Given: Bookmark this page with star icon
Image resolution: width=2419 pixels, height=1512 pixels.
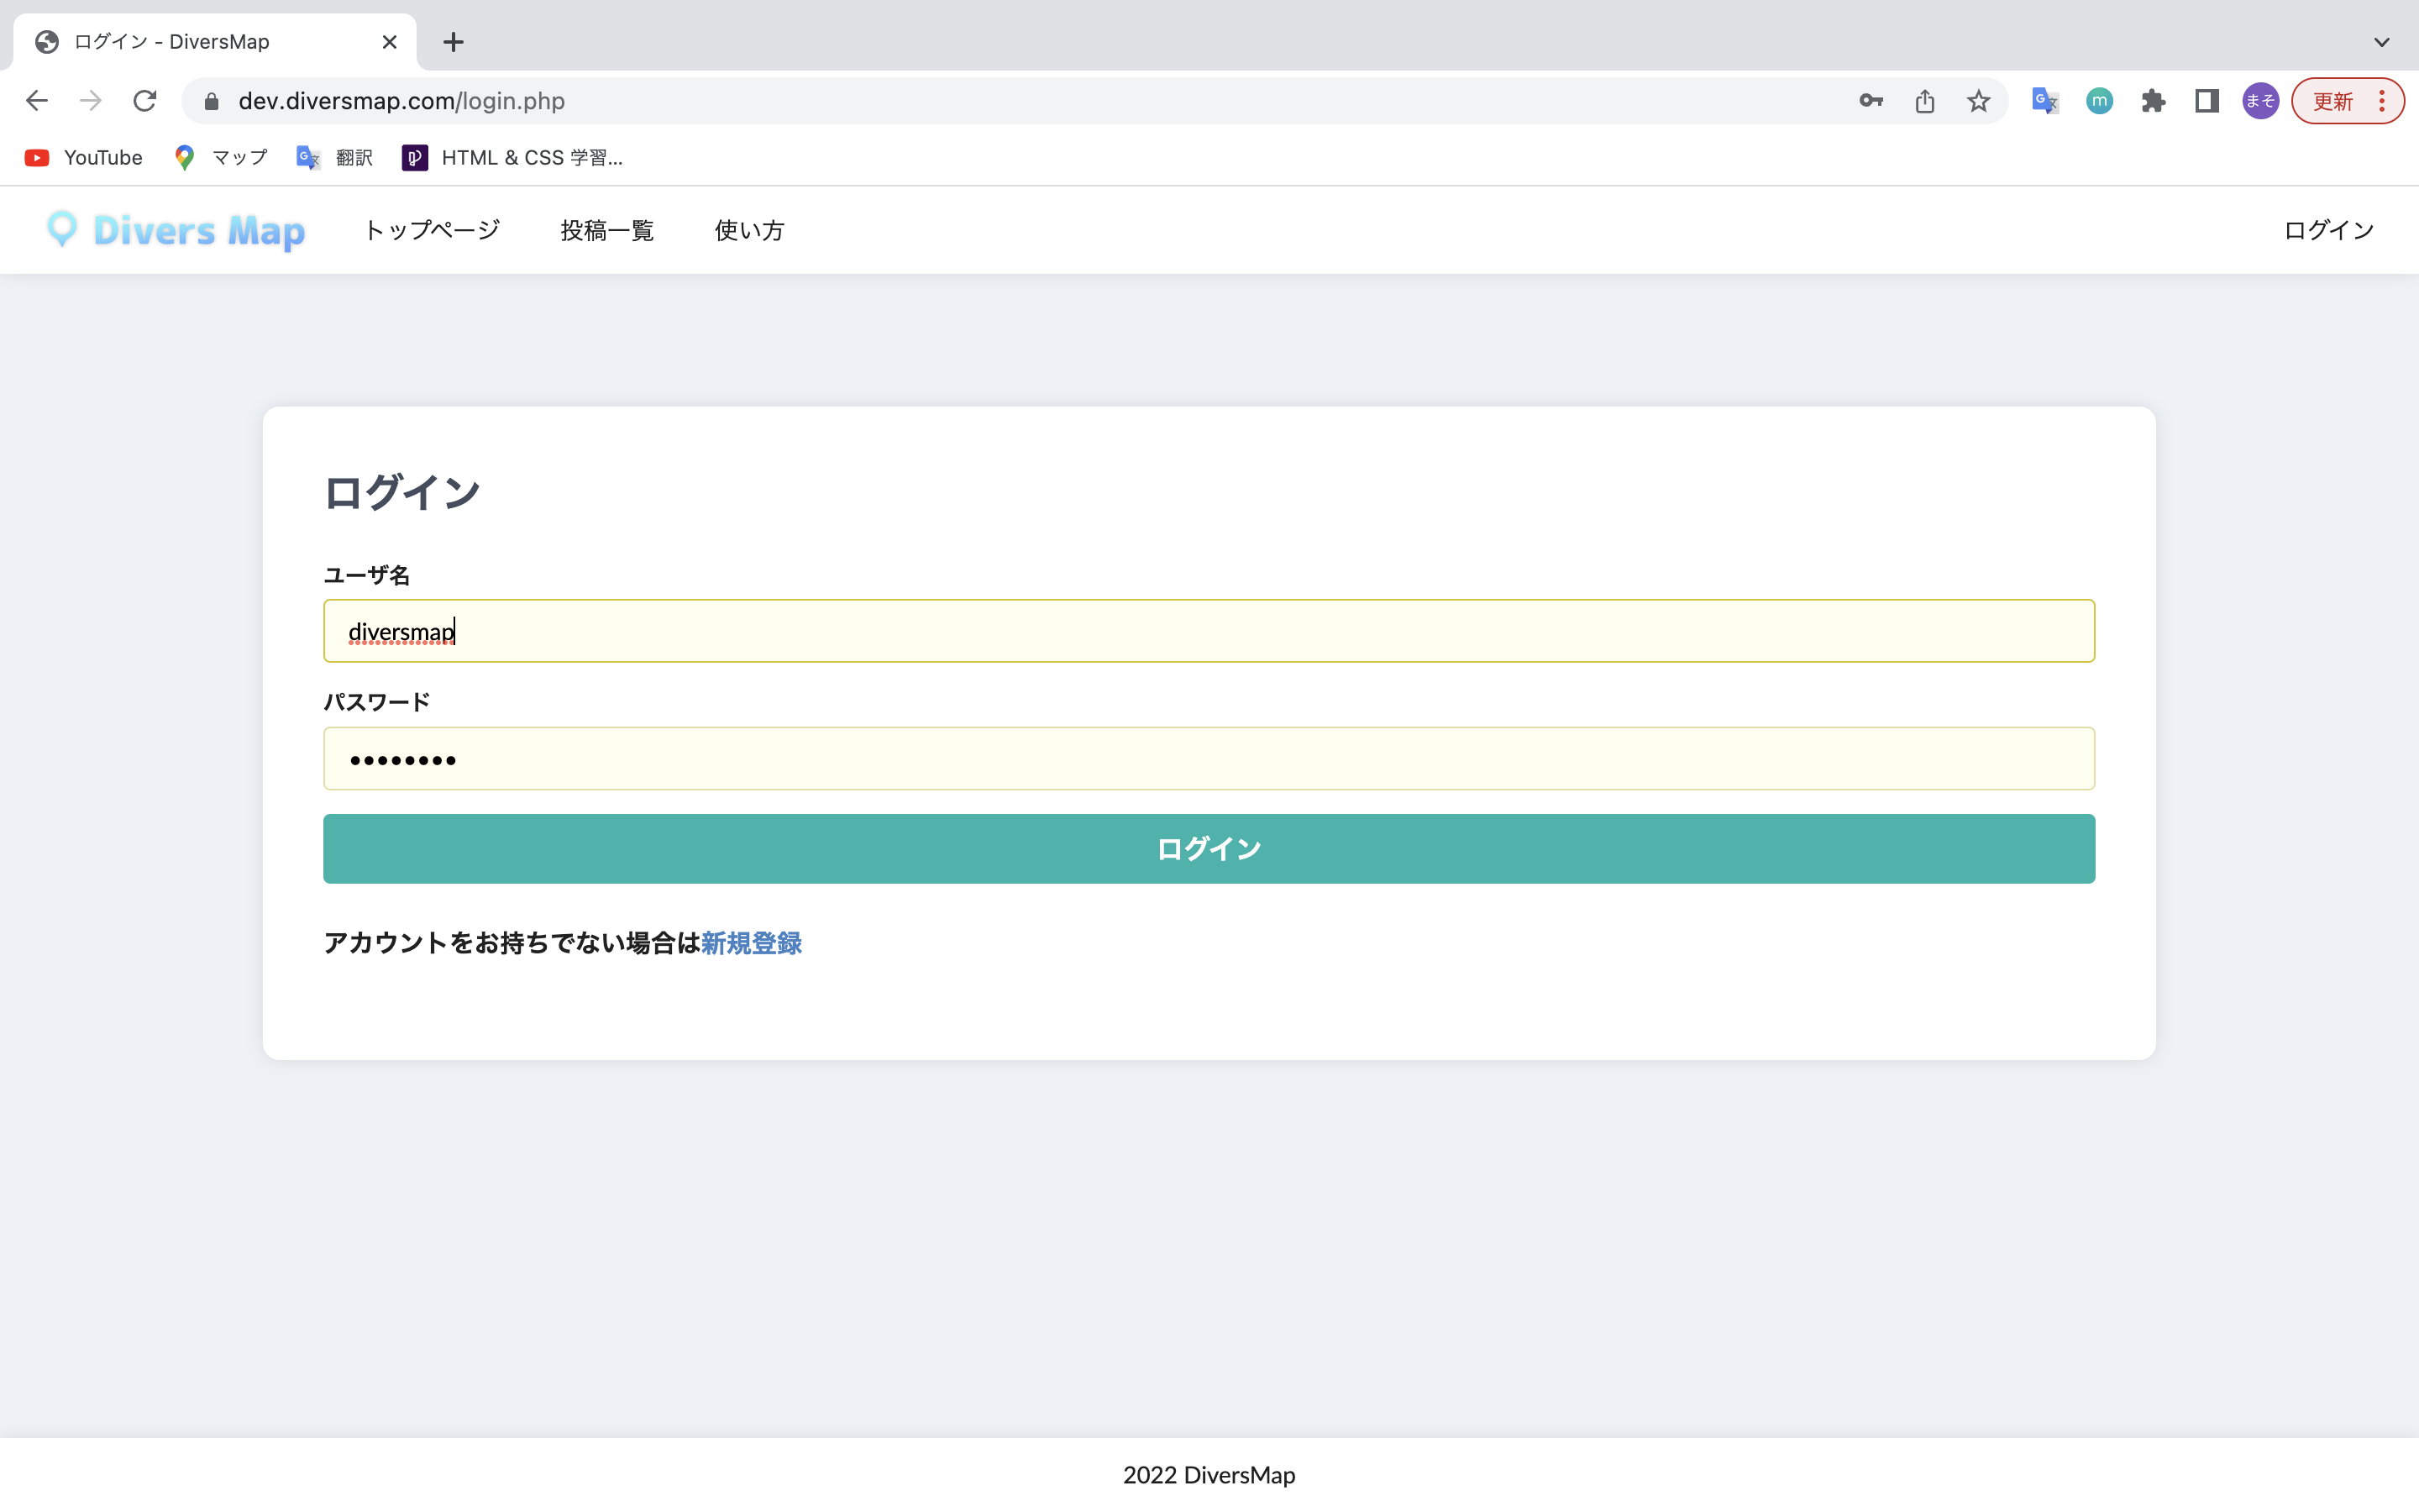Looking at the screenshot, I should [1978, 101].
